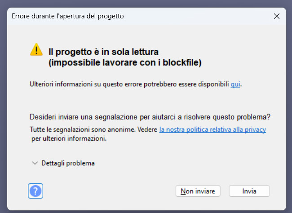Click the Dettagli problema label text
This screenshot has width=292, height=213.
(x=68, y=163)
